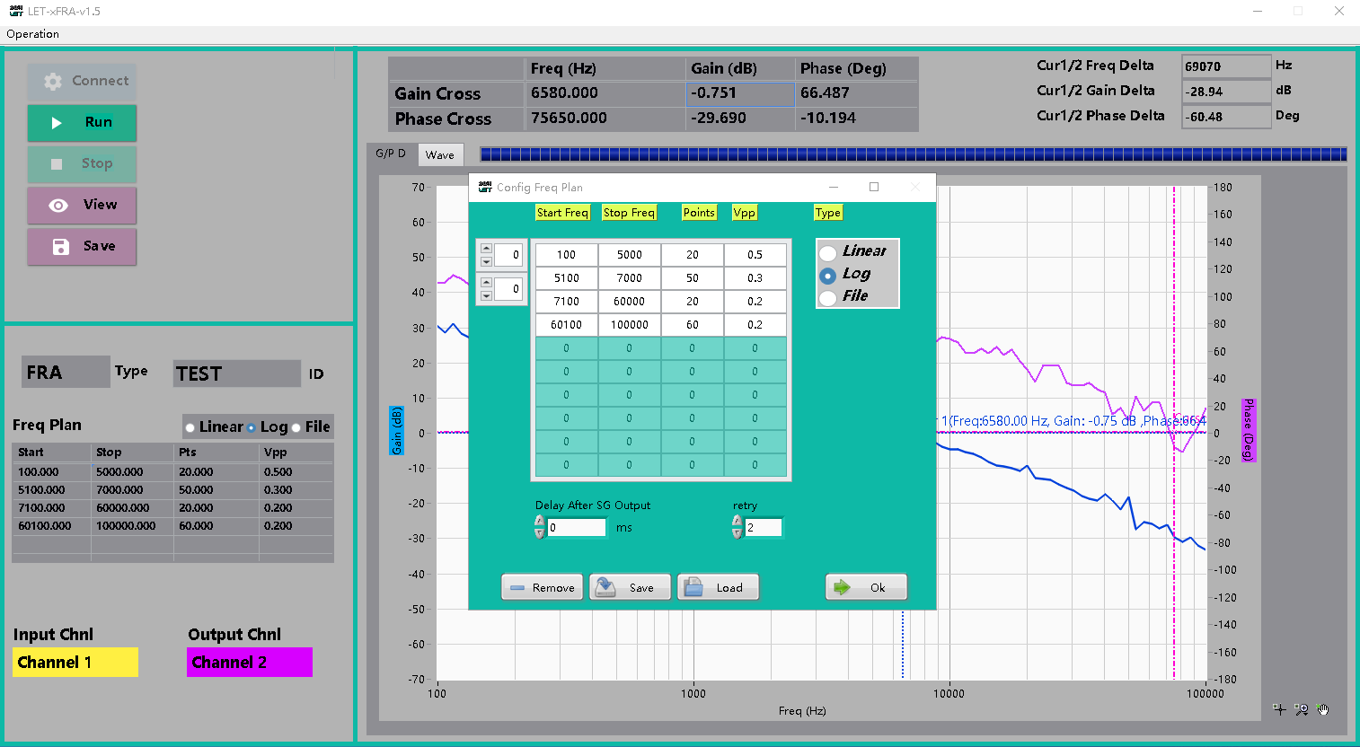Decrement the second column index stepper

click(486, 295)
